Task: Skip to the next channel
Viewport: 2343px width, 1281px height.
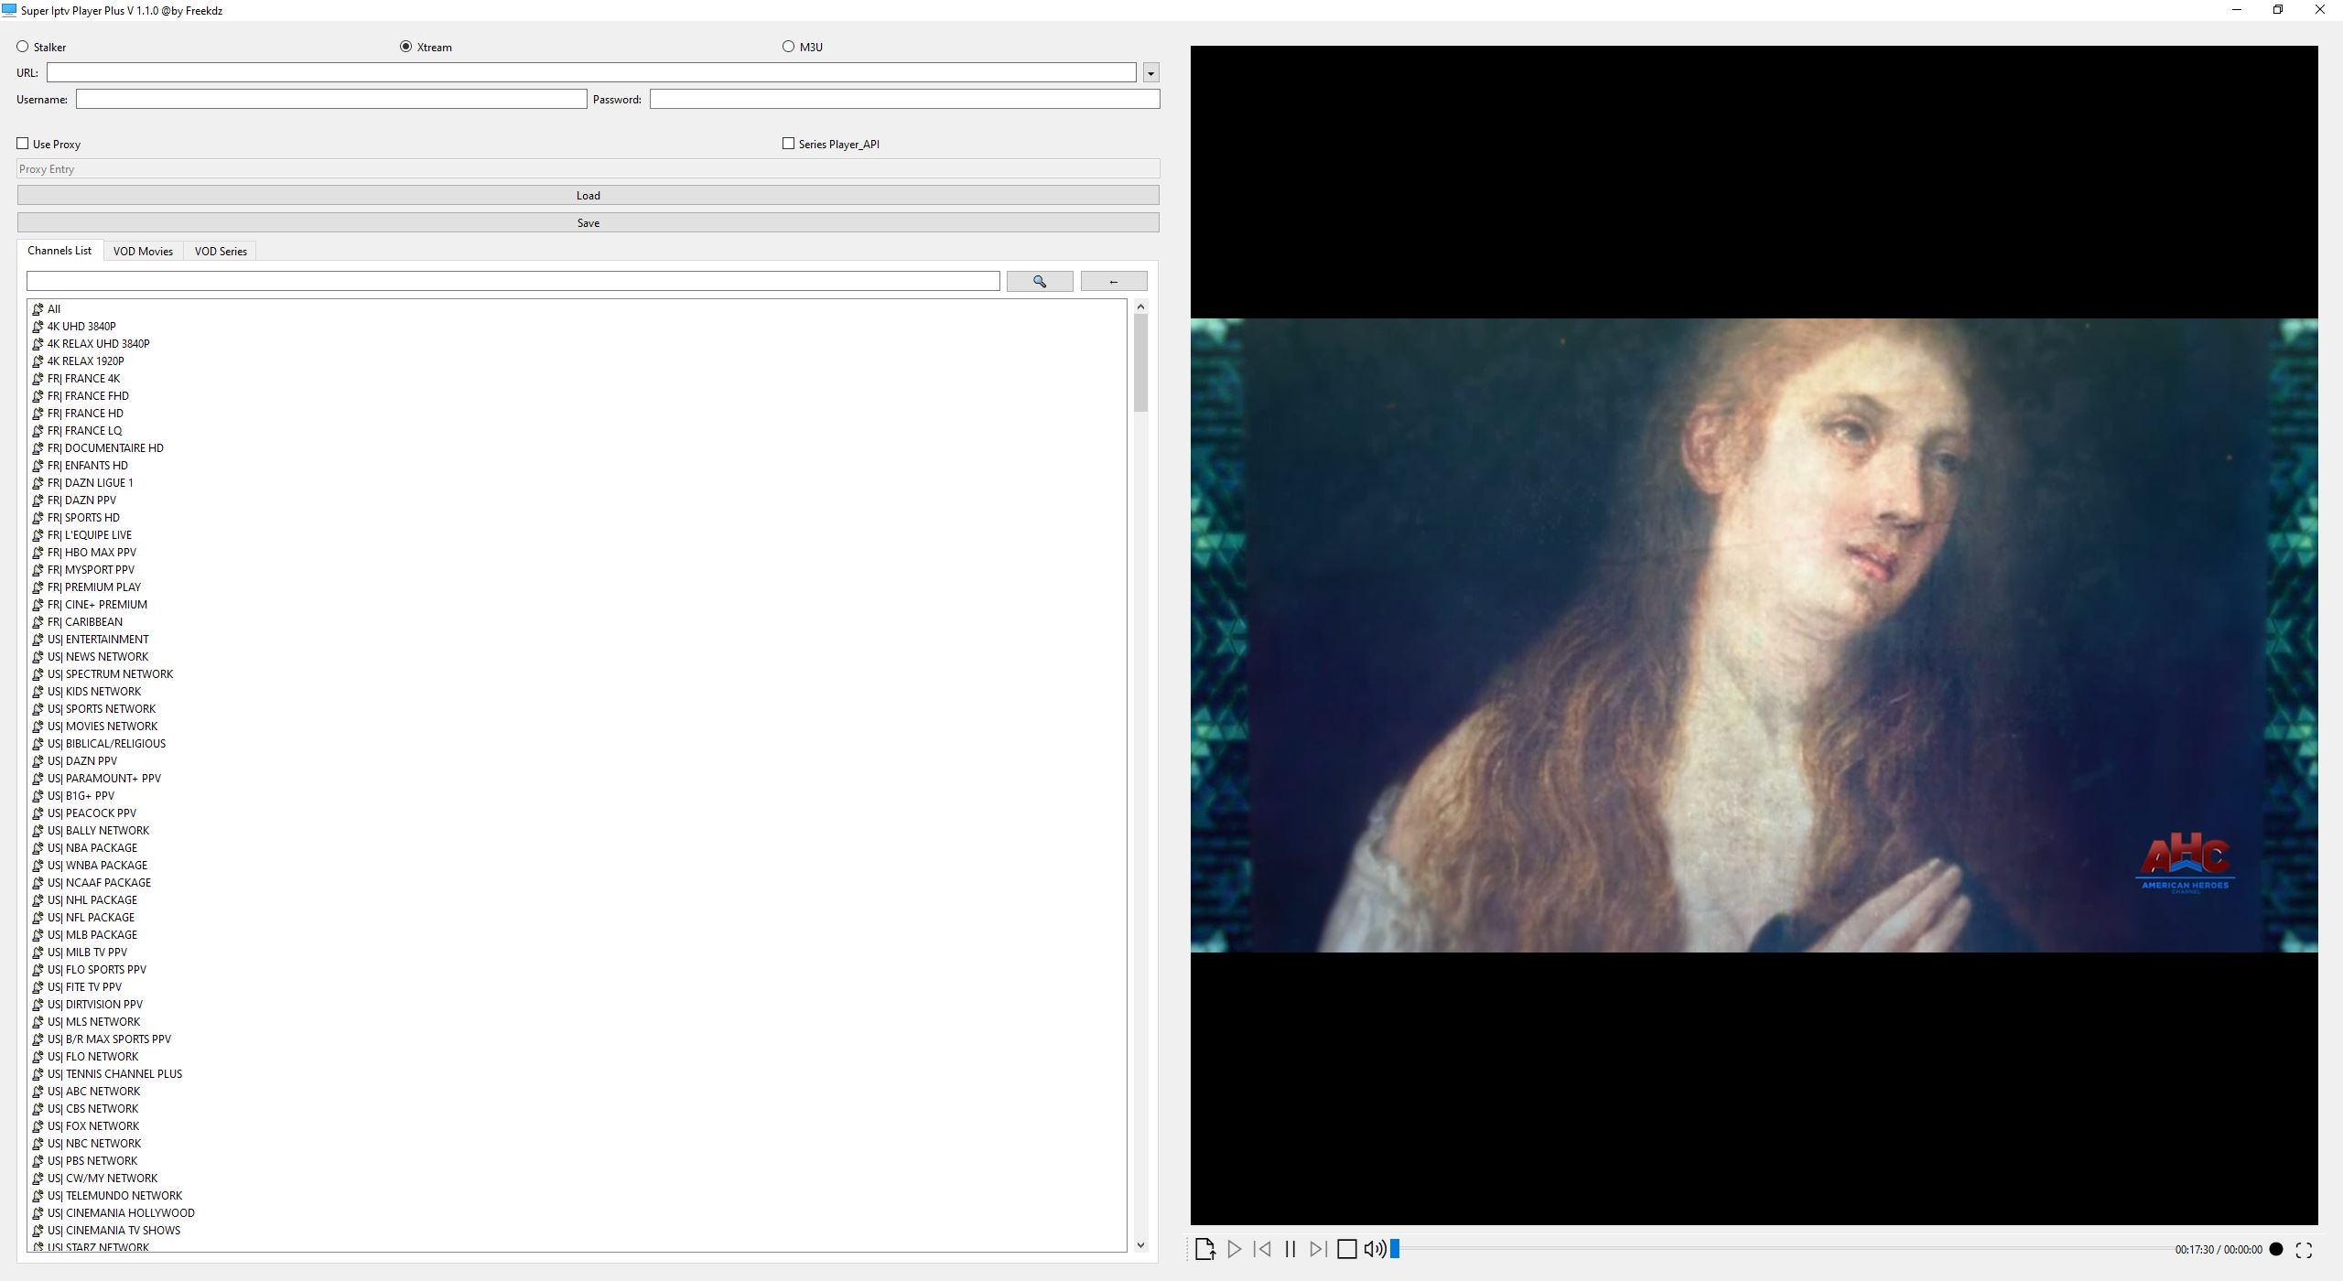Action: click(x=1318, y=1249)
